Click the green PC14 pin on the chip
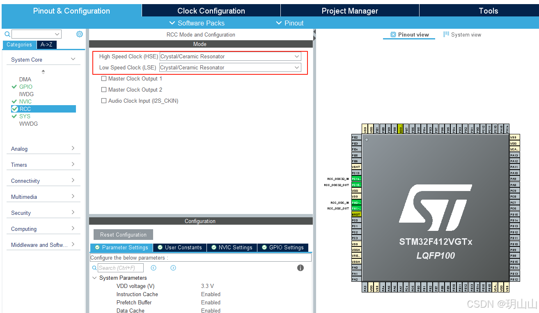This screenshot has width=539, height=313. (x=356, y=179)
